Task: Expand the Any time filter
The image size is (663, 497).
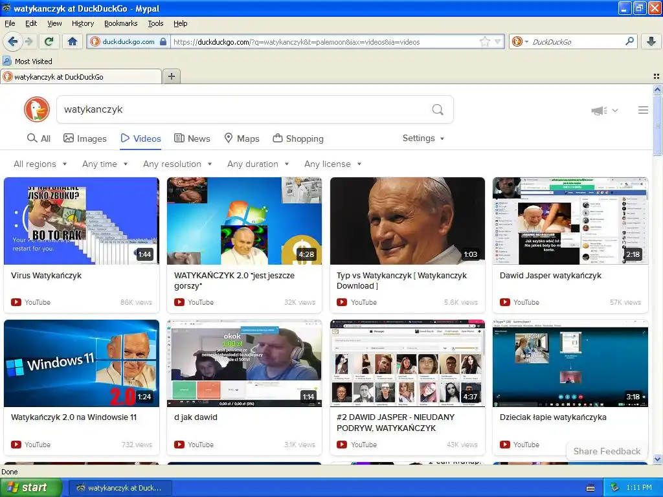Action: point(105,164)
